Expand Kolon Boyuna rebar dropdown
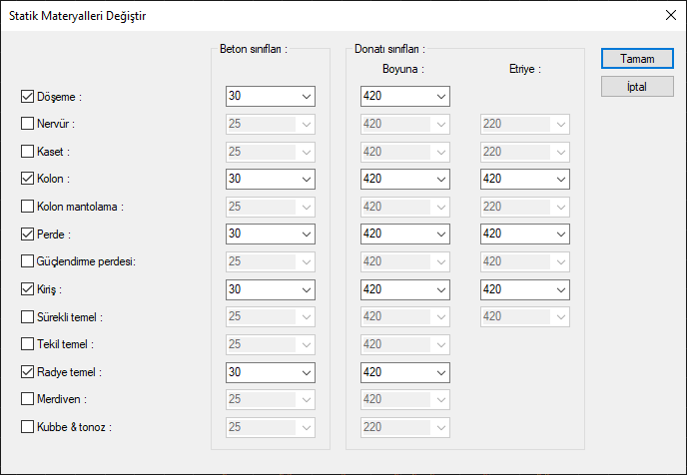 coord(439,180)
